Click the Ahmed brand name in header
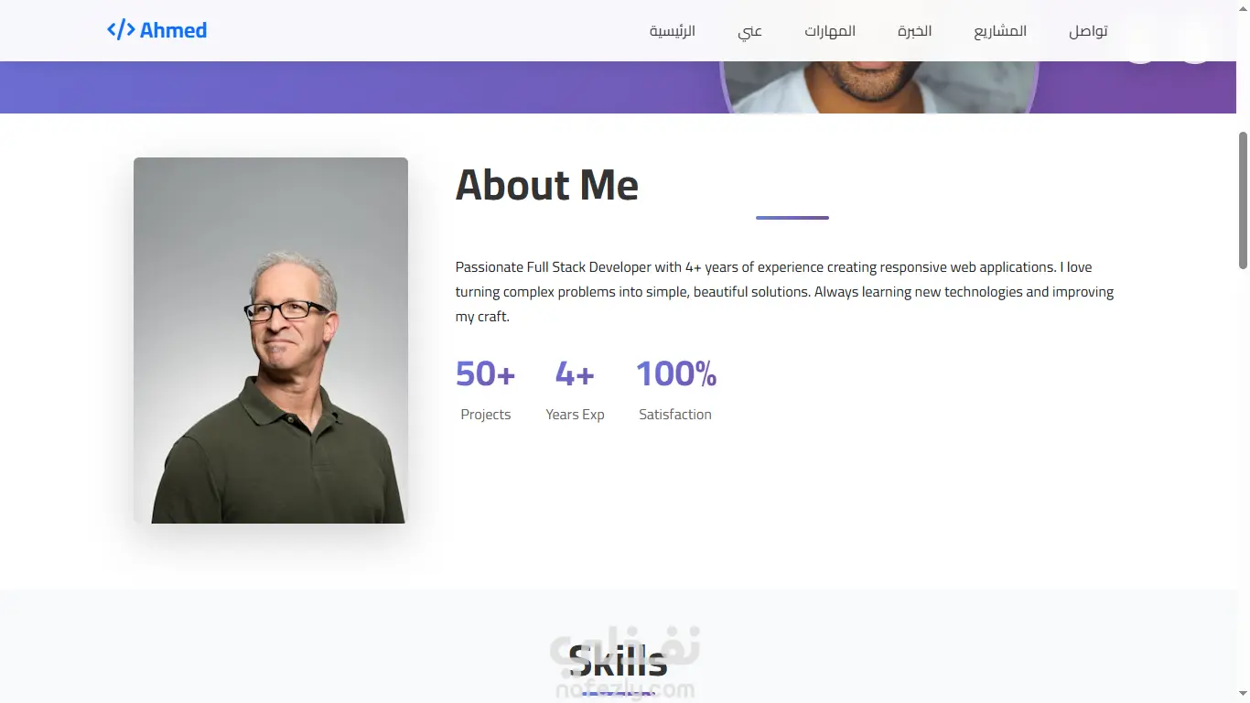 coord(174,30)
